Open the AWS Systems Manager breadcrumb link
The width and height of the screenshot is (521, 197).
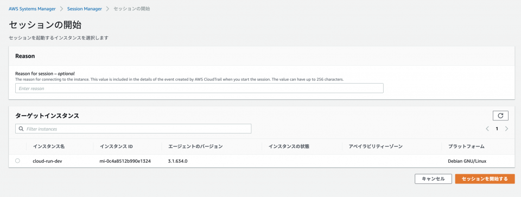[32, 9]
